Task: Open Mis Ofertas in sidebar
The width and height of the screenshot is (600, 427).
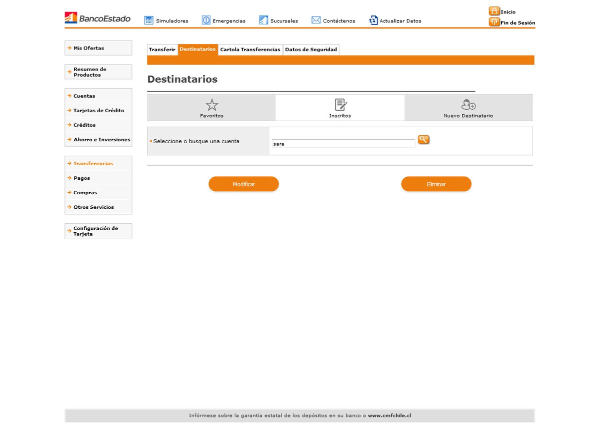Action: (98, 48)
